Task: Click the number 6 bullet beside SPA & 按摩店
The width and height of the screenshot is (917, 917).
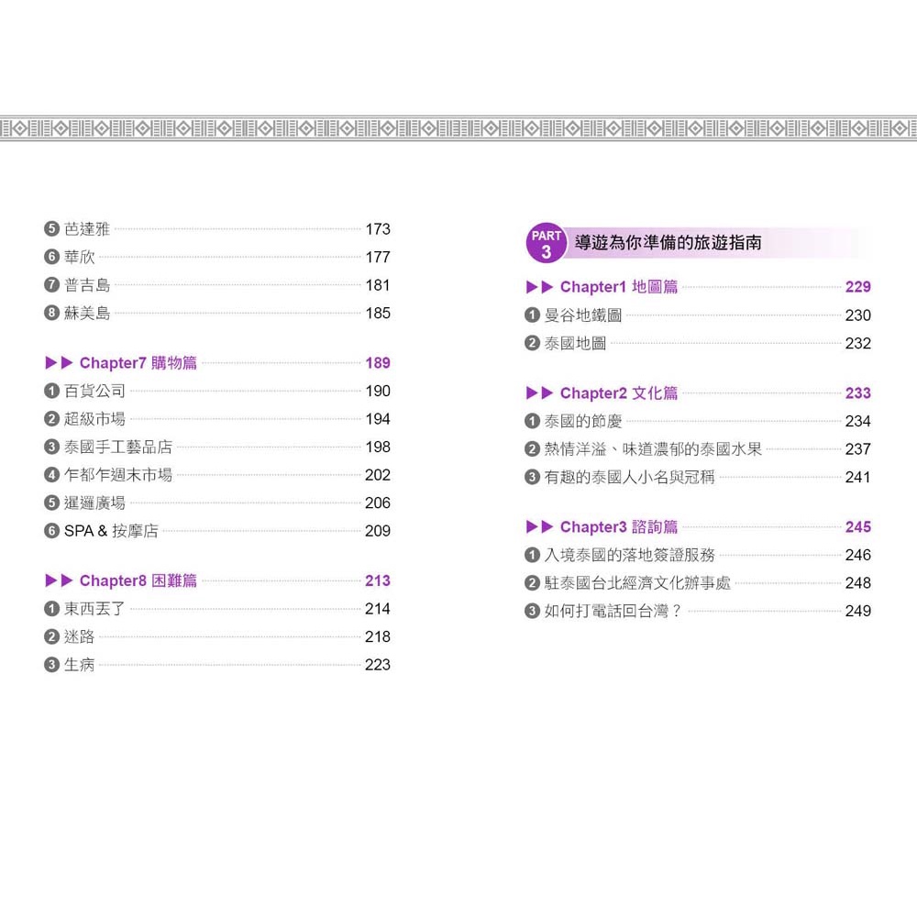Action: [52, 531]
